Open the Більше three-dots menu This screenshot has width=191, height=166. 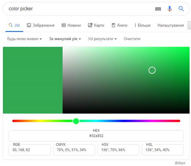135,25
